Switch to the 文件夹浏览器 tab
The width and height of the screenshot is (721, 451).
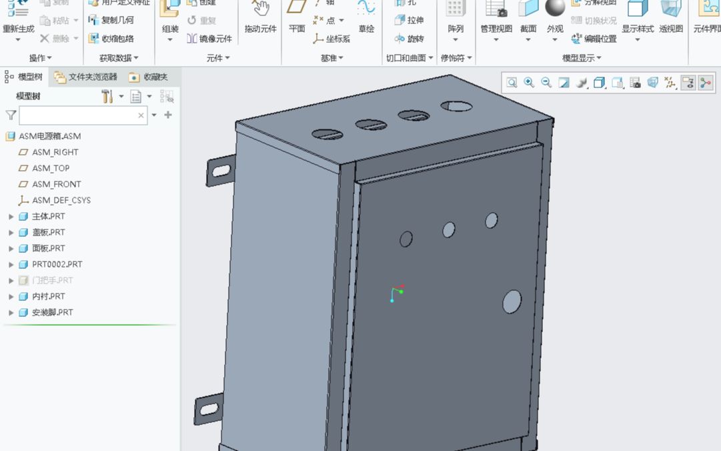(x=86, y=77)
